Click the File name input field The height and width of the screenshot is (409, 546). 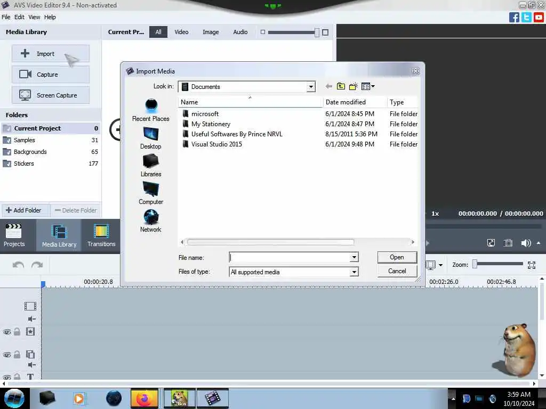290,257
